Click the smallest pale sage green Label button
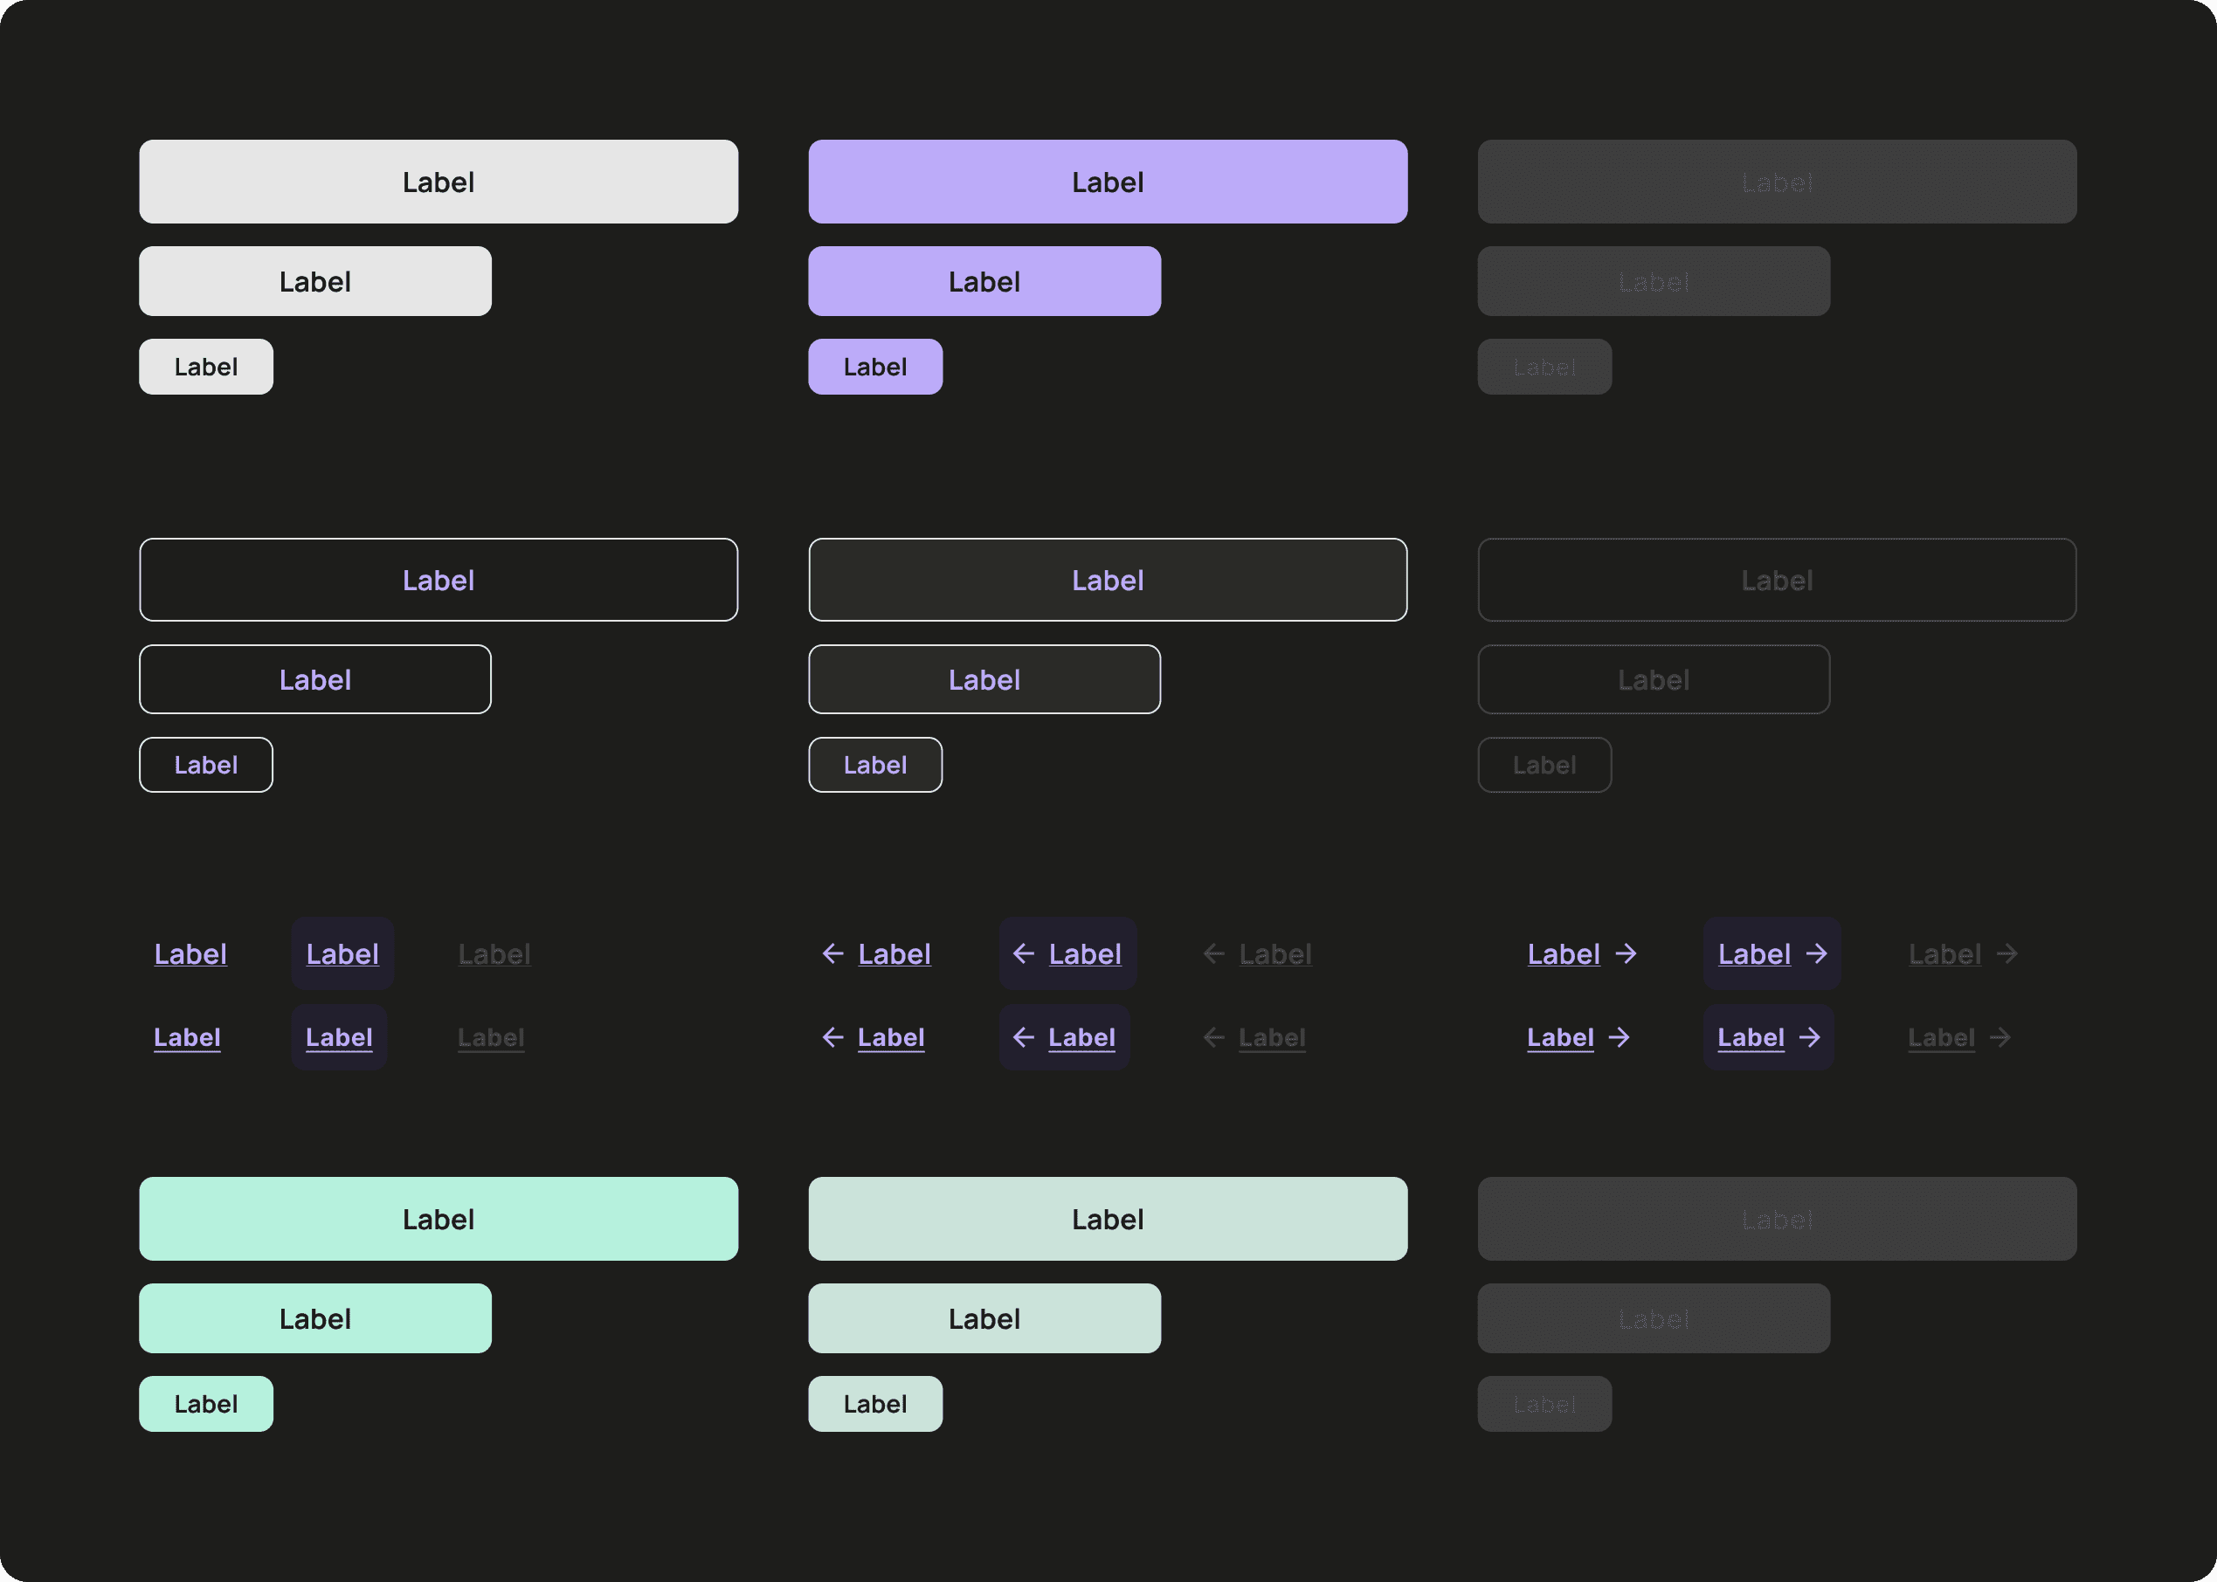2217x1582 pixels. (875, 1404)
